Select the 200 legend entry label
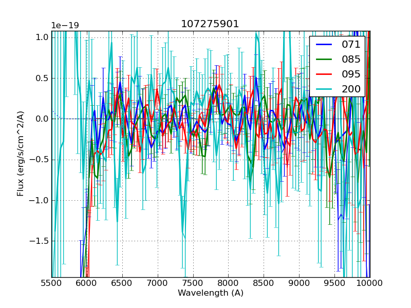This screenshot has height=308, width=411. [x=351, y=89]
